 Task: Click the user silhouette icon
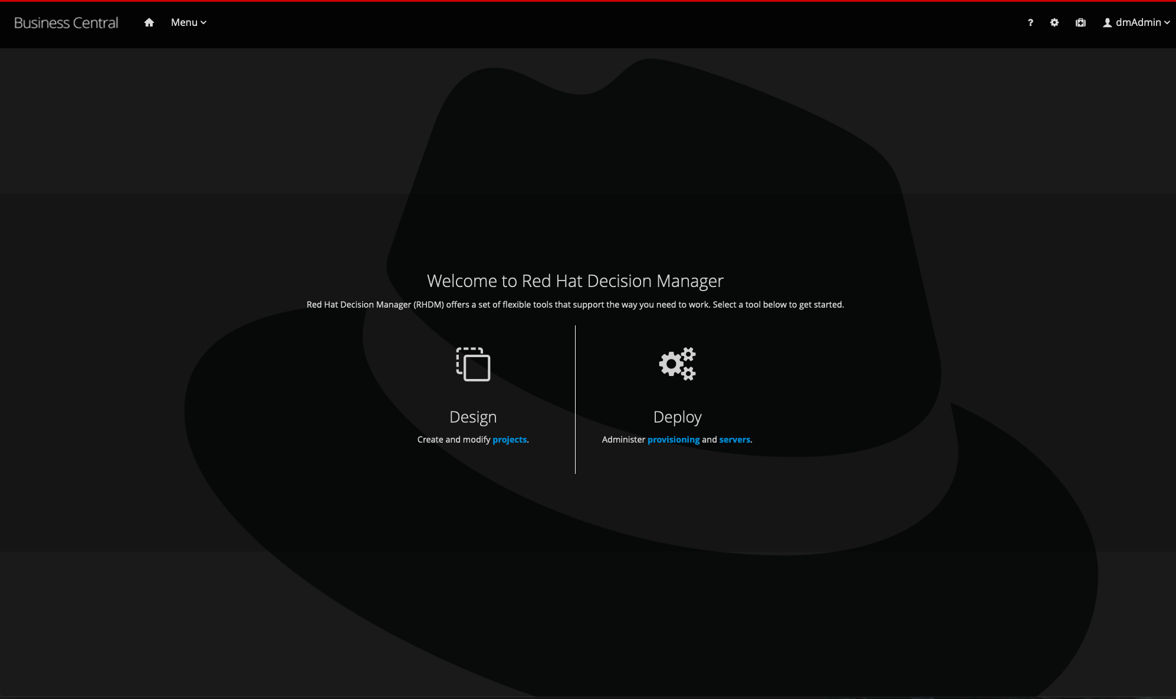[x=1108, y=22]
